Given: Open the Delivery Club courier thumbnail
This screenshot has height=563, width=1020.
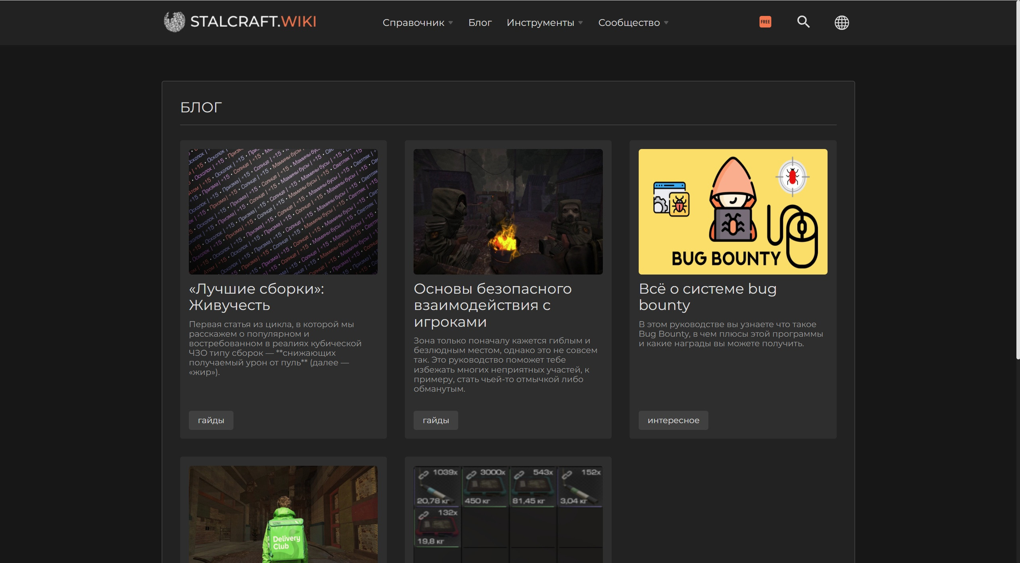Looking at the screenshot, I should pos(283,514).
